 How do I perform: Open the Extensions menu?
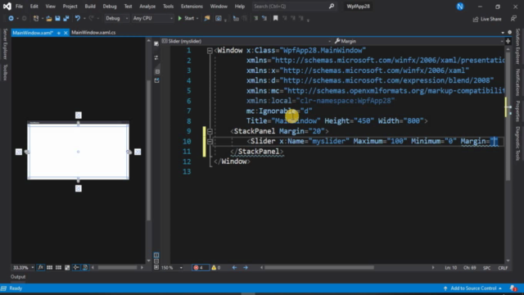coord(192,7)
